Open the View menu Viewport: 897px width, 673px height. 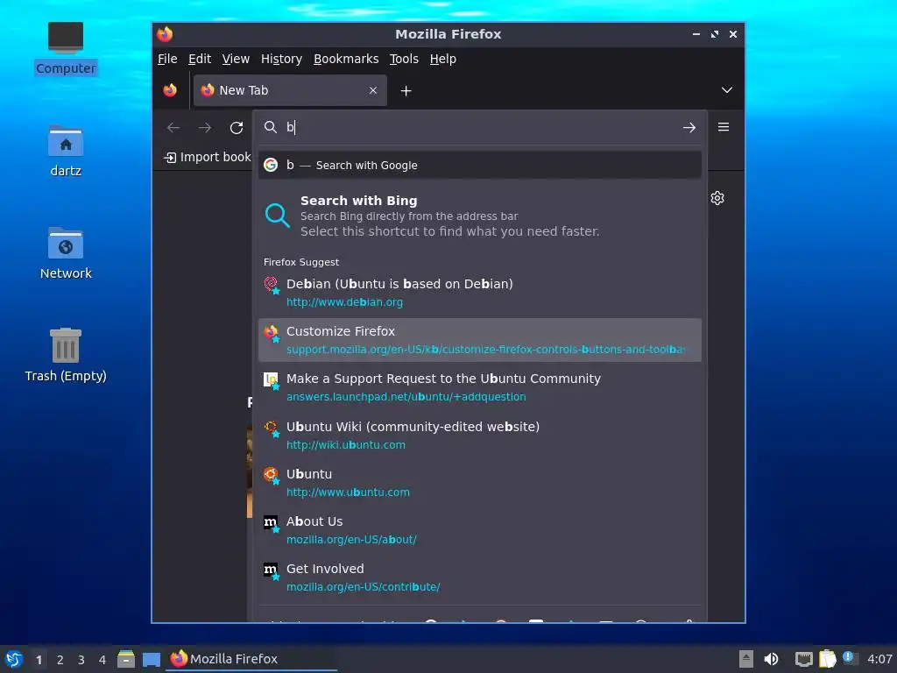(x=236, y=59)
